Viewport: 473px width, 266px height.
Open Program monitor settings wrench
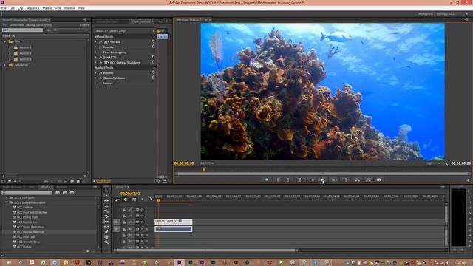pos(446,163)
